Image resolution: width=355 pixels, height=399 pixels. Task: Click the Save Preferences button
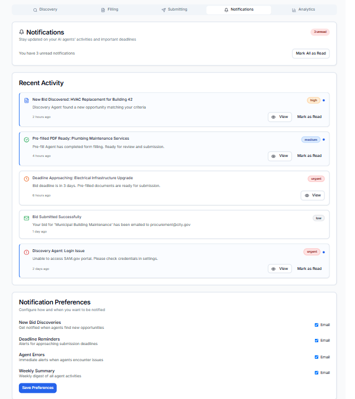pyautogui.click(x=38, y=388)
